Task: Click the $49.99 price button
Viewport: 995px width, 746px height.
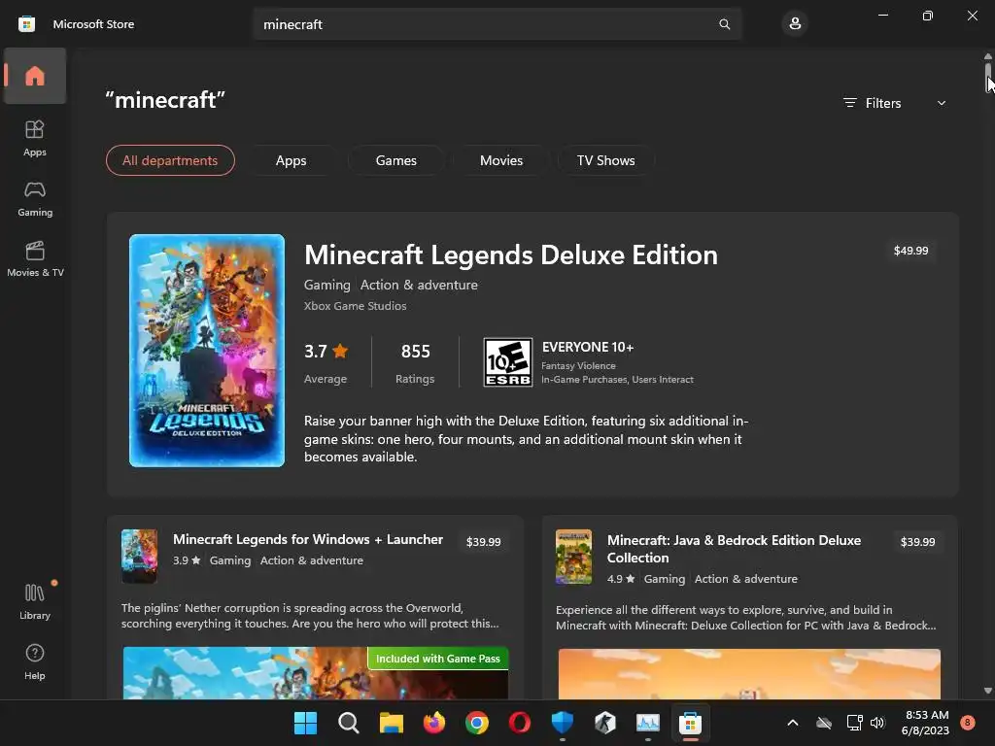Action: click(910, 251)
